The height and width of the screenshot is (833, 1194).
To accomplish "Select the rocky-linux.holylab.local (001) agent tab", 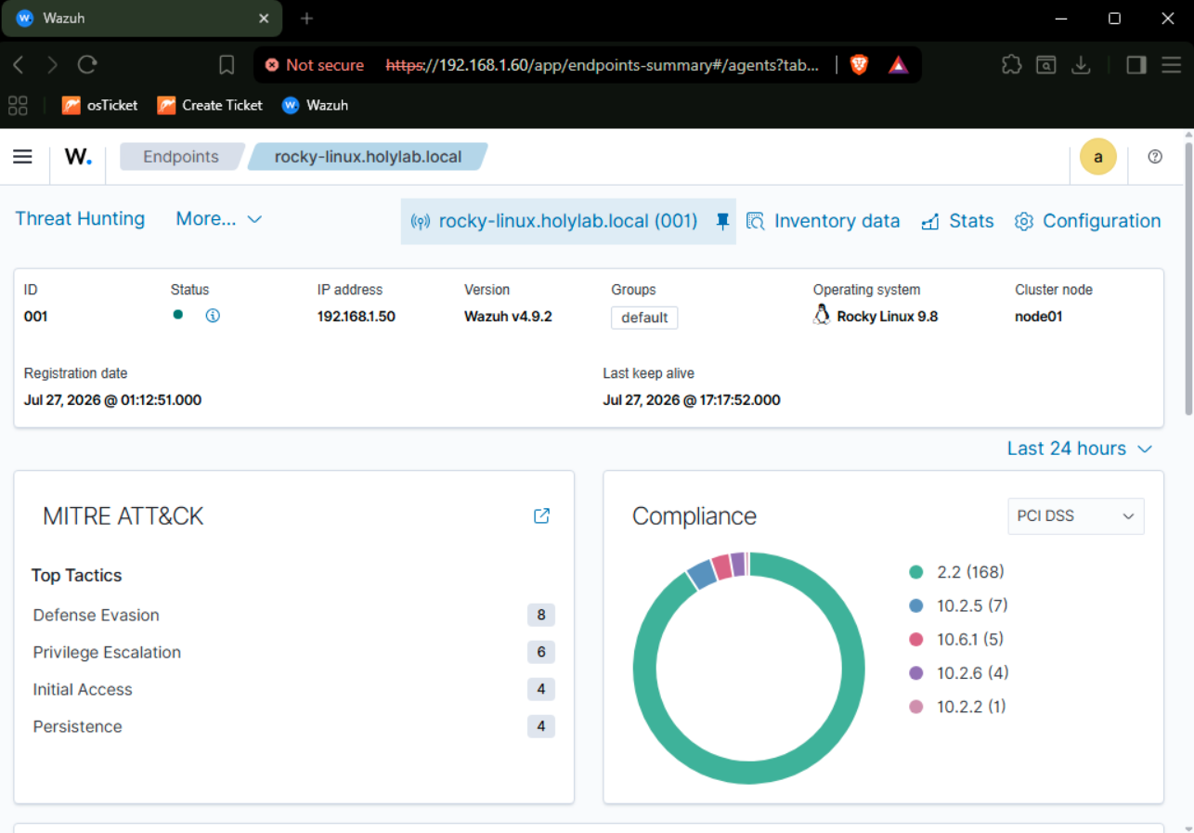I will coord(568,221).
